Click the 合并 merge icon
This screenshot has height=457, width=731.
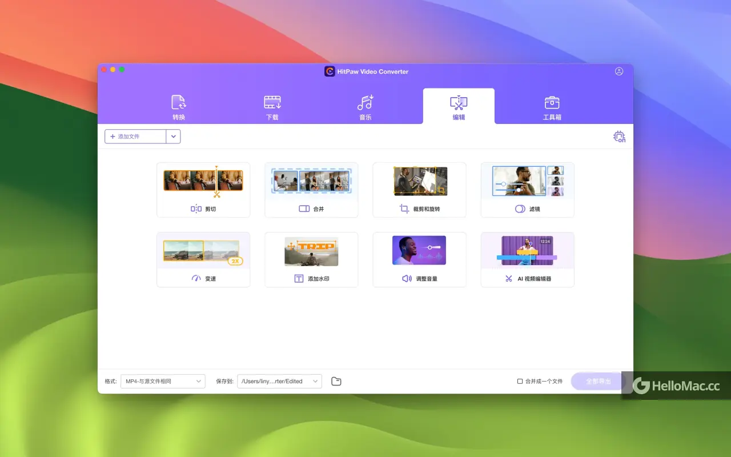pos(304,209)
